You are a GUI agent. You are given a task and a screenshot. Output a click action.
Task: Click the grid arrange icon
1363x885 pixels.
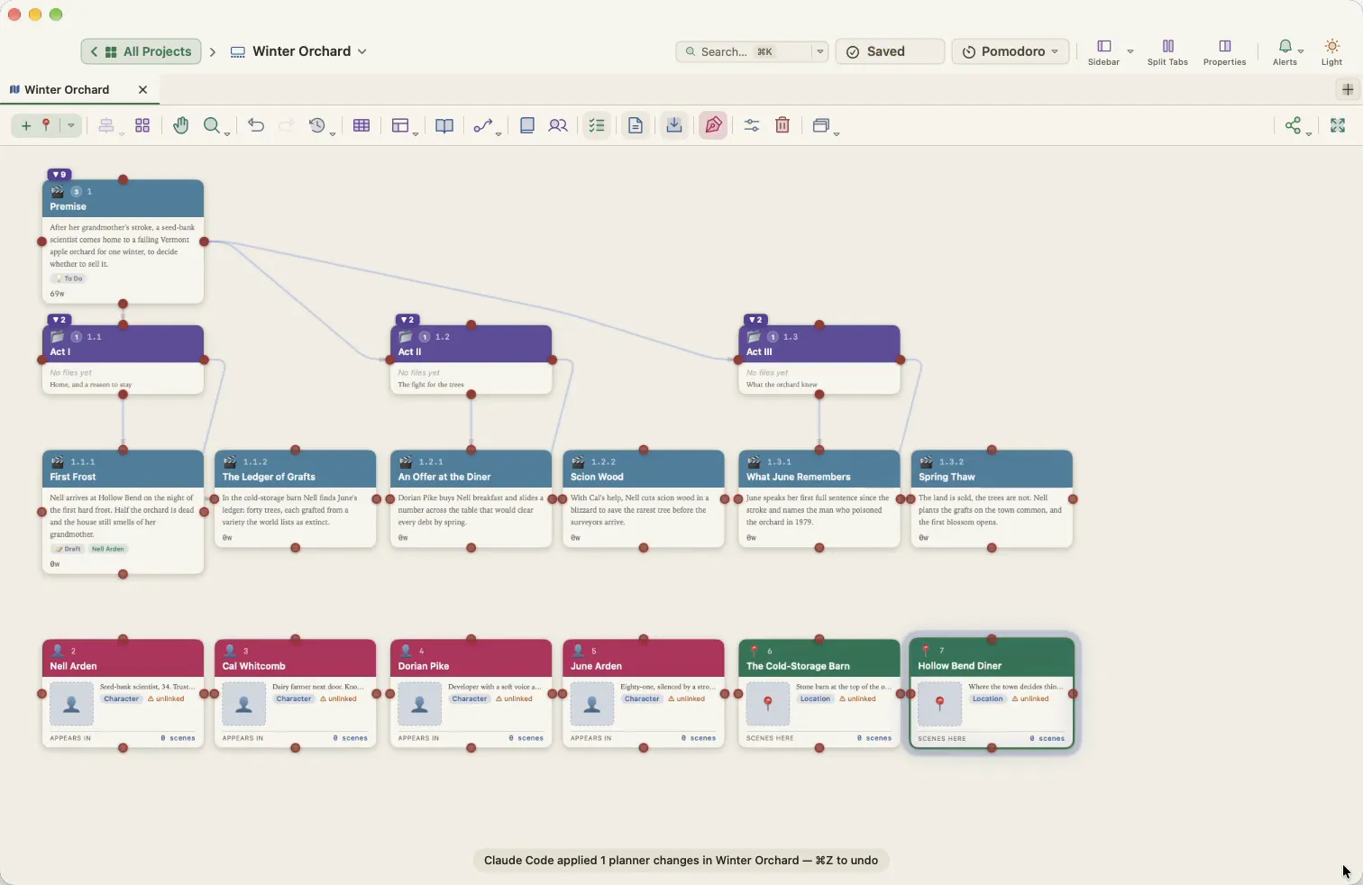(142, 125)
